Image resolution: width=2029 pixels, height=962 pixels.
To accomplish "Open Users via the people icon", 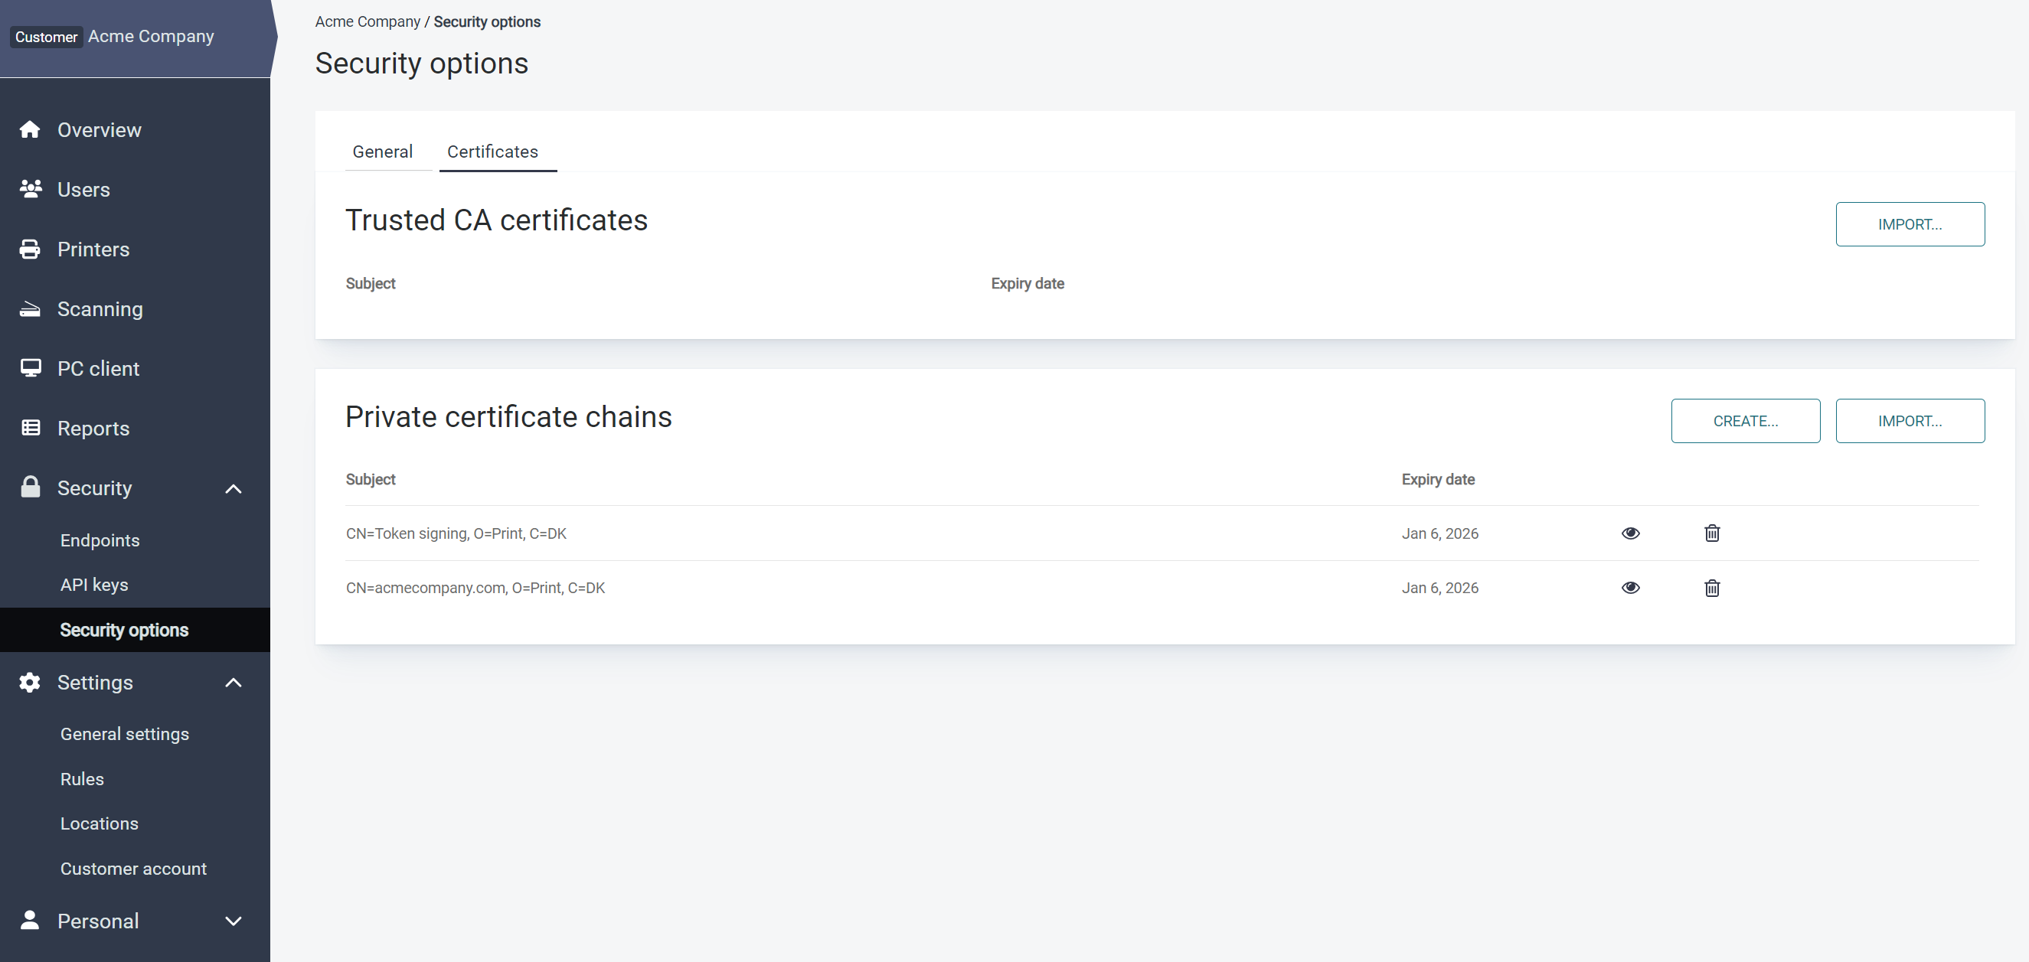I will pos(30,189).
